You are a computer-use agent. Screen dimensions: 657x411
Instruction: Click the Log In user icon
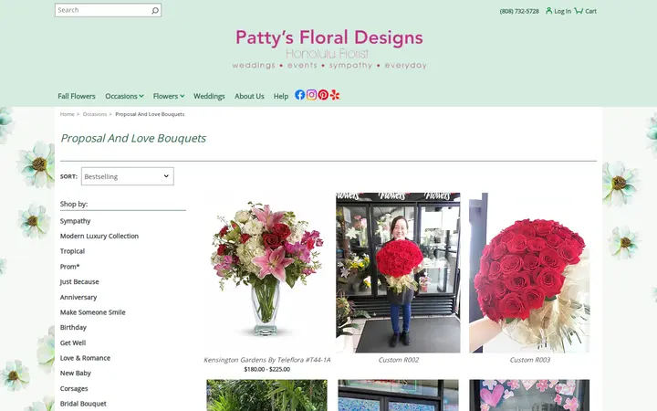pyautogui.click(x=549, y=10)
